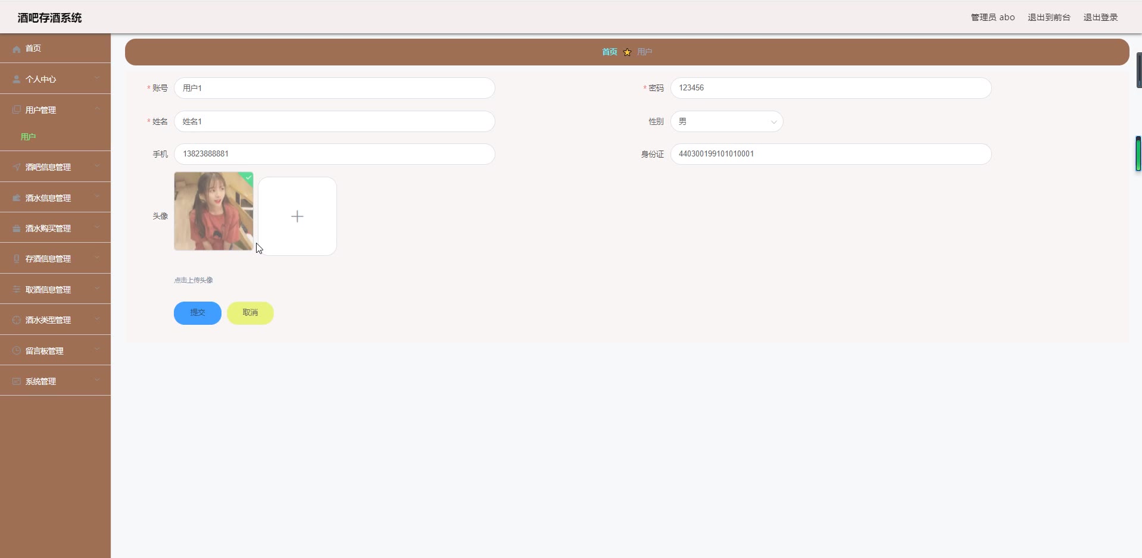Click the paper-plane icon beside 酒吧信息管理

pos(17,167)
